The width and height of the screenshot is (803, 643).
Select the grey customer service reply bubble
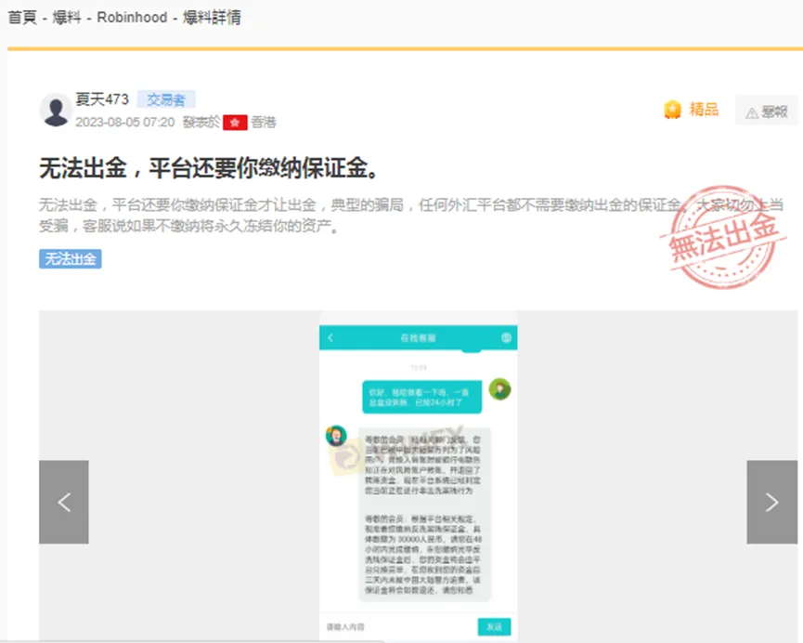click(x=424, y=514)
